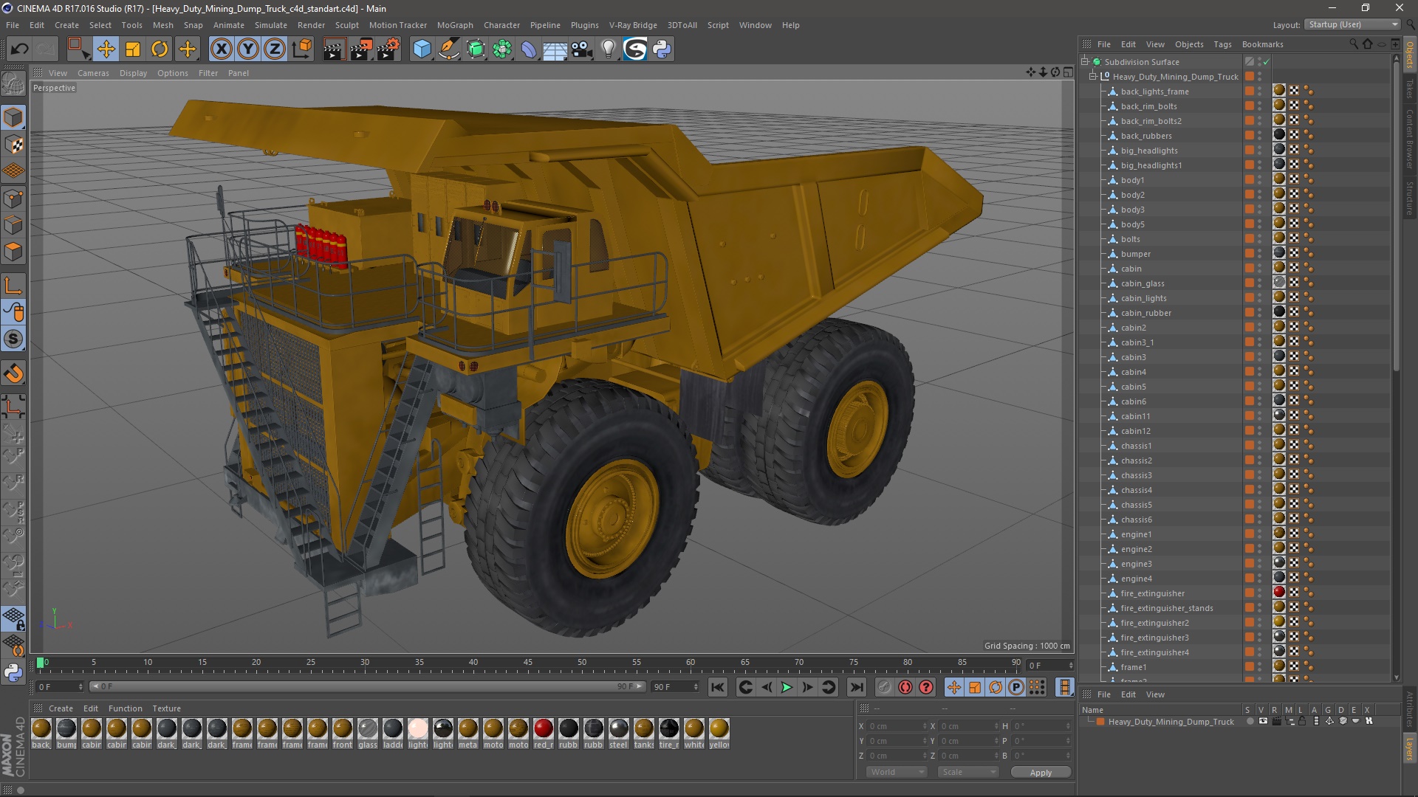Click the X position input field
The height and width of the screenshot is (797, 1418).
[x=897, y=726]
